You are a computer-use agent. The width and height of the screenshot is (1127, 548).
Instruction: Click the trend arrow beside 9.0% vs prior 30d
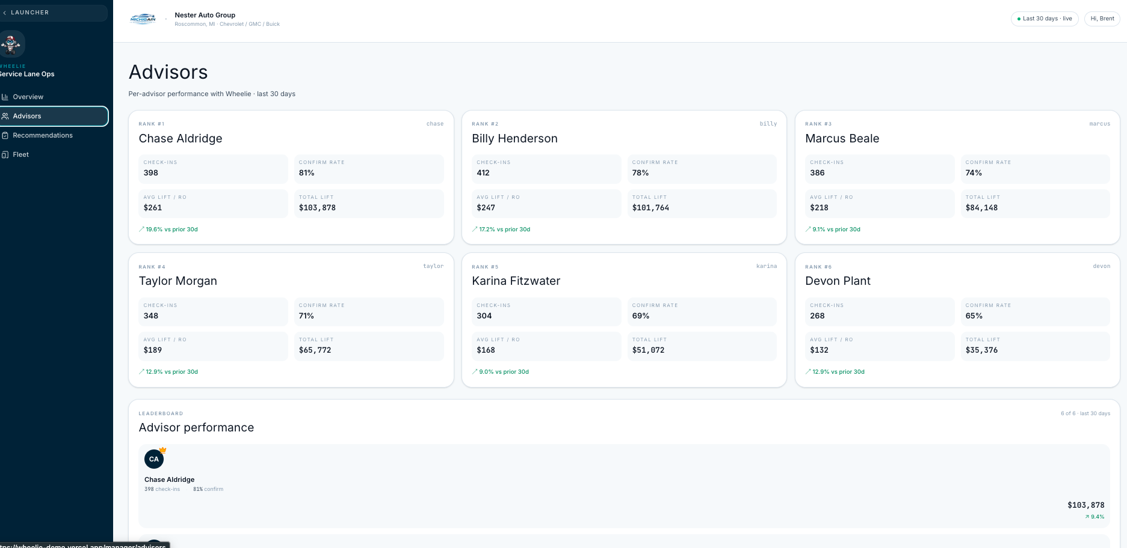click(x=475, y=372)
